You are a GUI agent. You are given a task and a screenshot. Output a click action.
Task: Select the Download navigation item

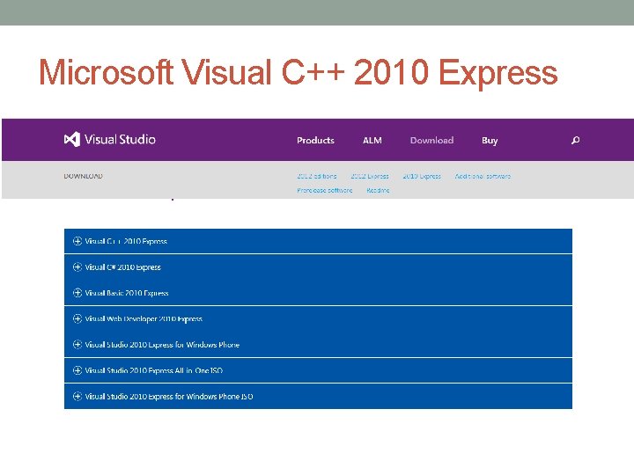[431, 141]
